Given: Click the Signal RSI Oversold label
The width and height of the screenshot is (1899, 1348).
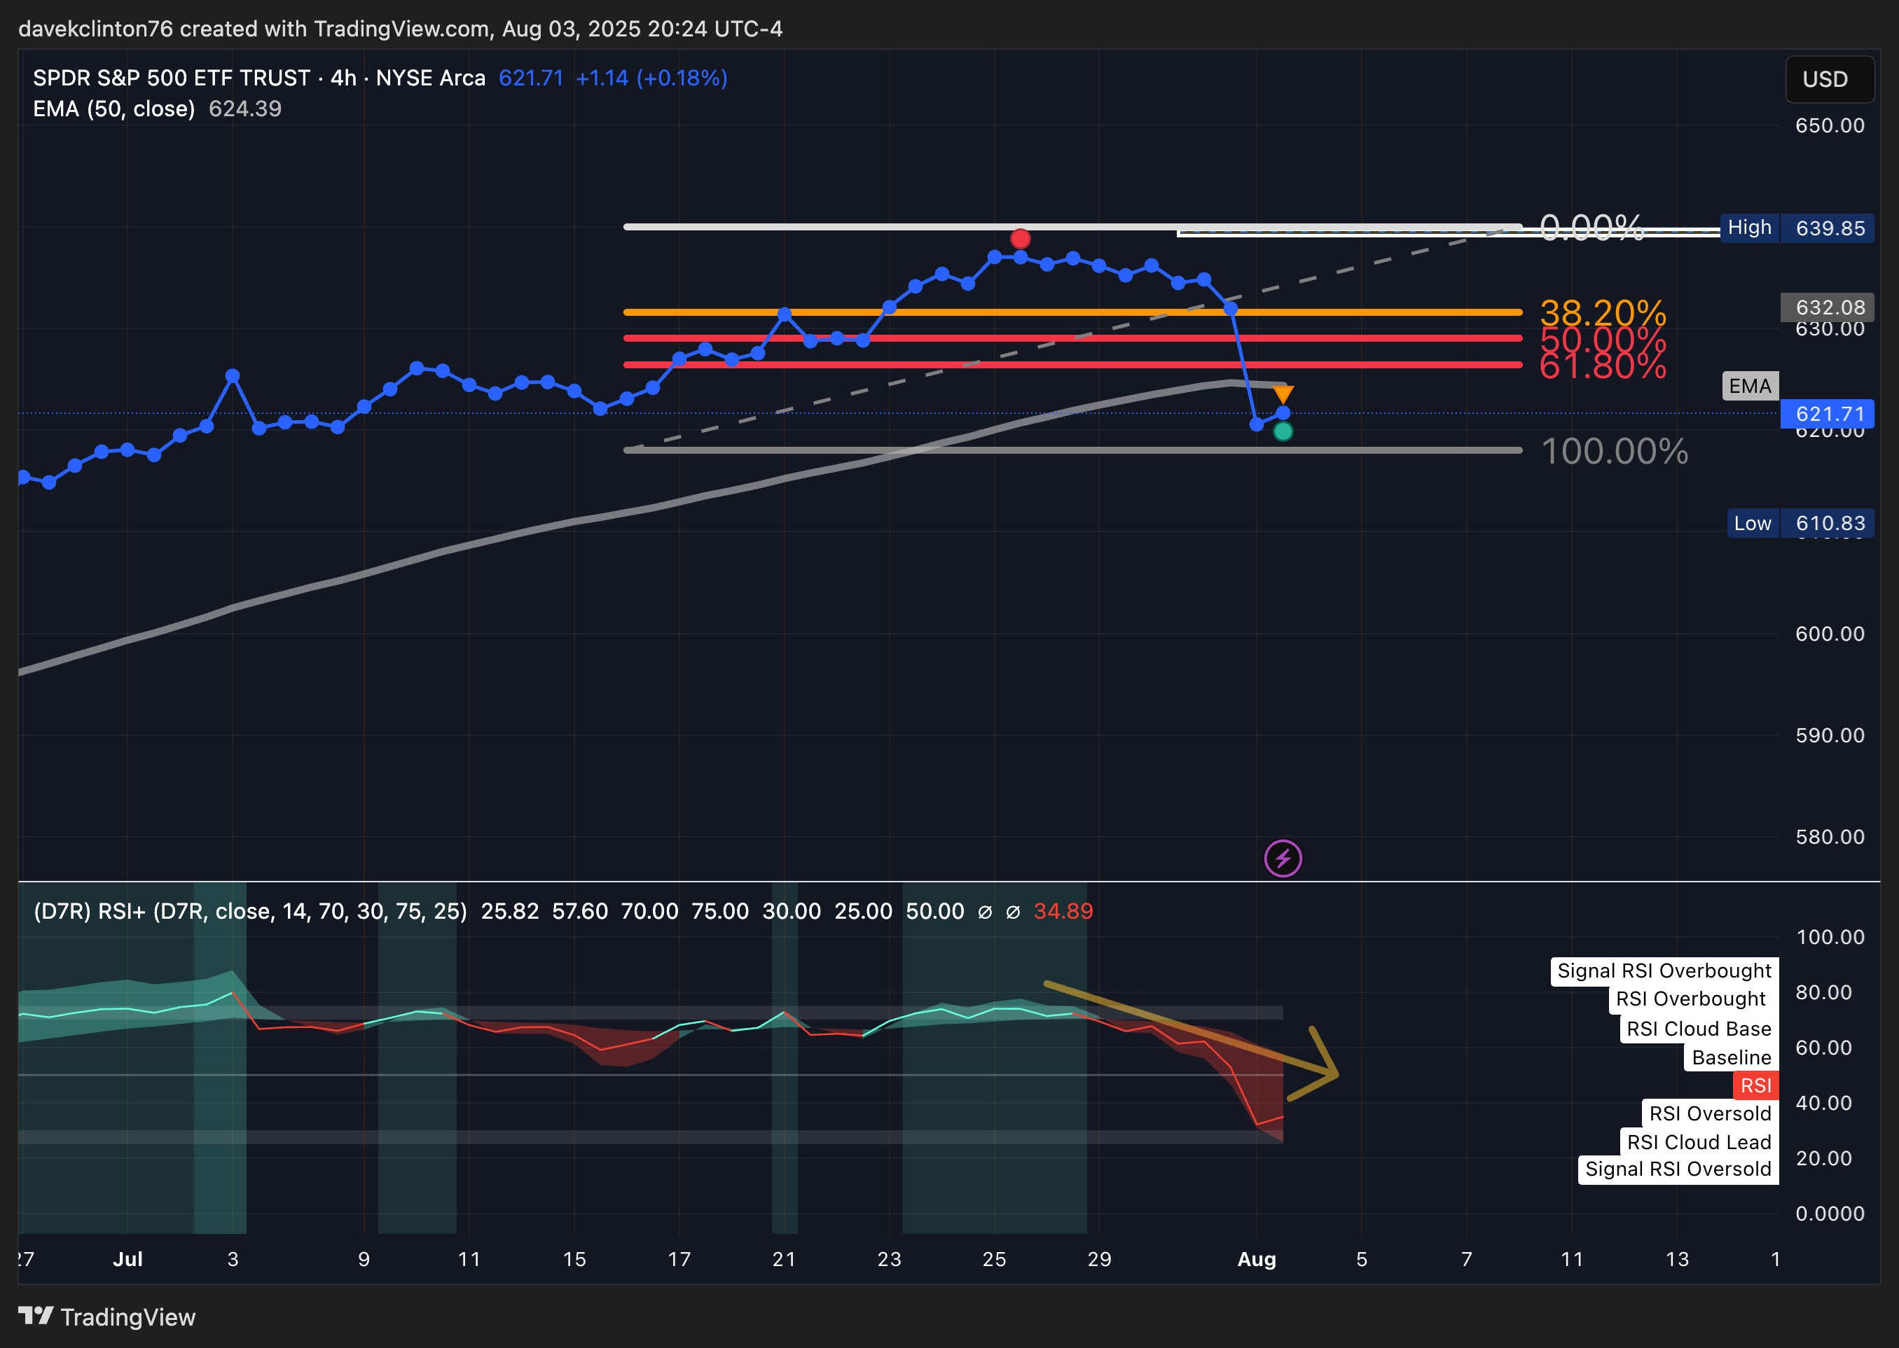Looking at the screenshot, I should coord(1678,1169).
